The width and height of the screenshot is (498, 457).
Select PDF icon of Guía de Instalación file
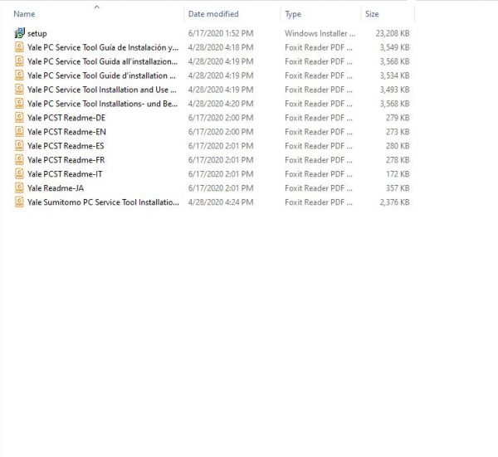click(19, 47)
